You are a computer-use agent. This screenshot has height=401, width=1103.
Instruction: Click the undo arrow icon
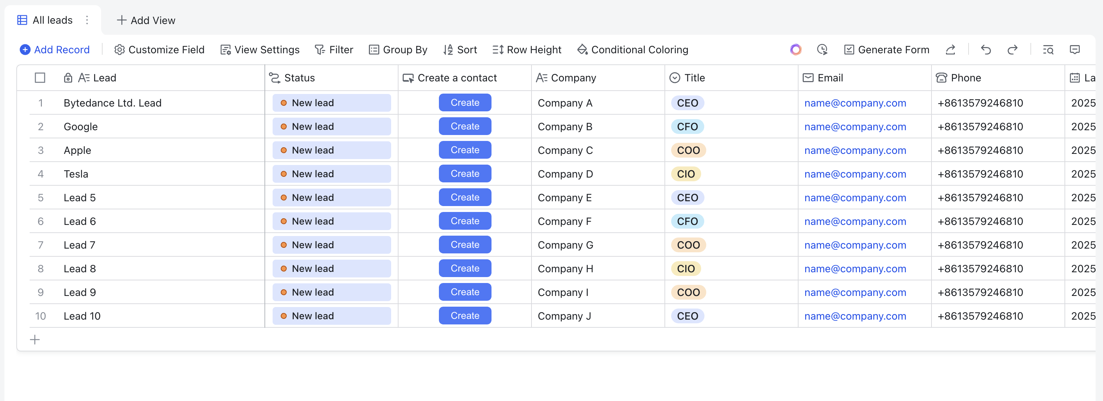coord(985,50)
